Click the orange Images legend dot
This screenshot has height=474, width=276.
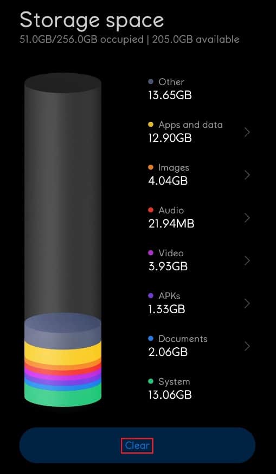(151, 167)
